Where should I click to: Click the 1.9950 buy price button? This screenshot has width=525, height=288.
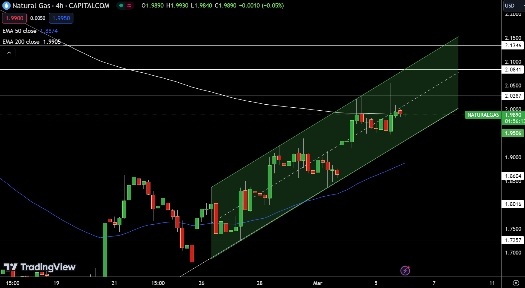pyautogui.click(x=61, y=18)
